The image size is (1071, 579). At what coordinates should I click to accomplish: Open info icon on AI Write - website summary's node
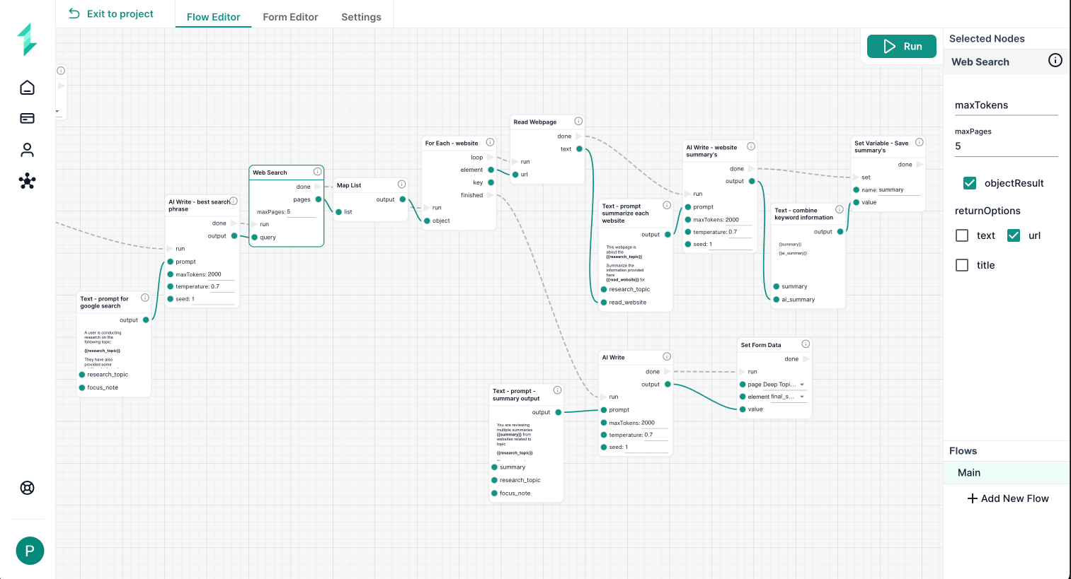click(x=751, y=146)
